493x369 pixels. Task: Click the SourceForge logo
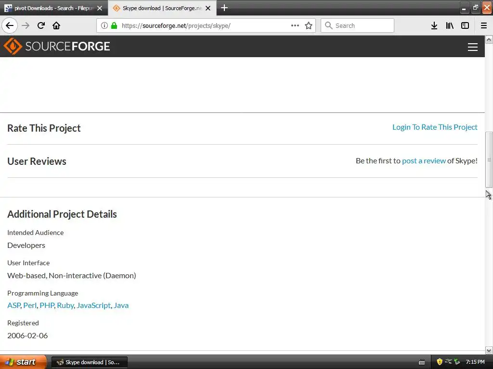[57, 46]
